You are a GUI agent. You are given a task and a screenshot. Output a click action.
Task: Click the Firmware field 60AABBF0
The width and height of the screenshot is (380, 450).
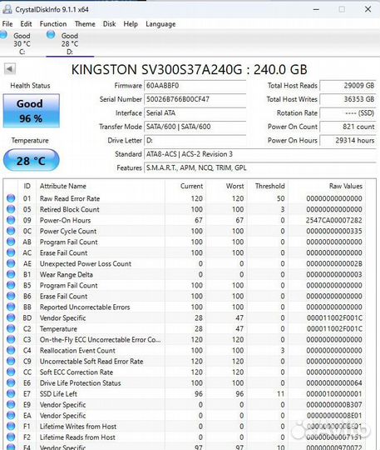[x=195, y=86]
